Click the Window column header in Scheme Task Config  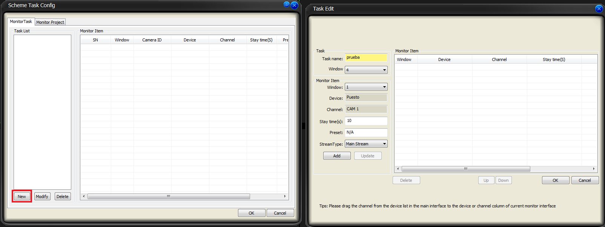coord(122,40)
